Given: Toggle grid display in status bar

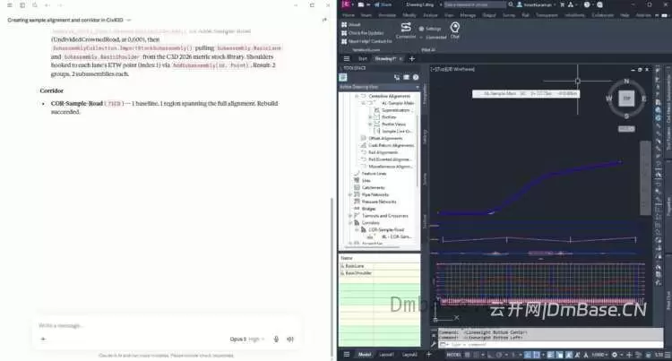Looking at the screenshot, I should (x=468, y=355).
